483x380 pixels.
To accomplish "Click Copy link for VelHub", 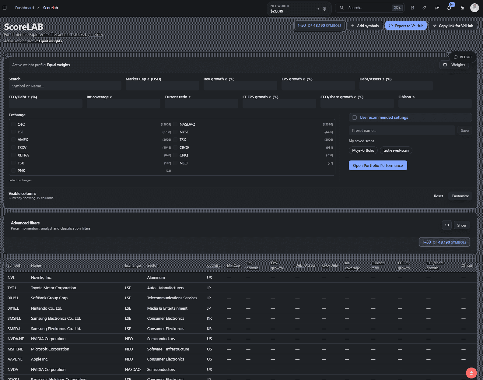I will [x=453, y=26].
